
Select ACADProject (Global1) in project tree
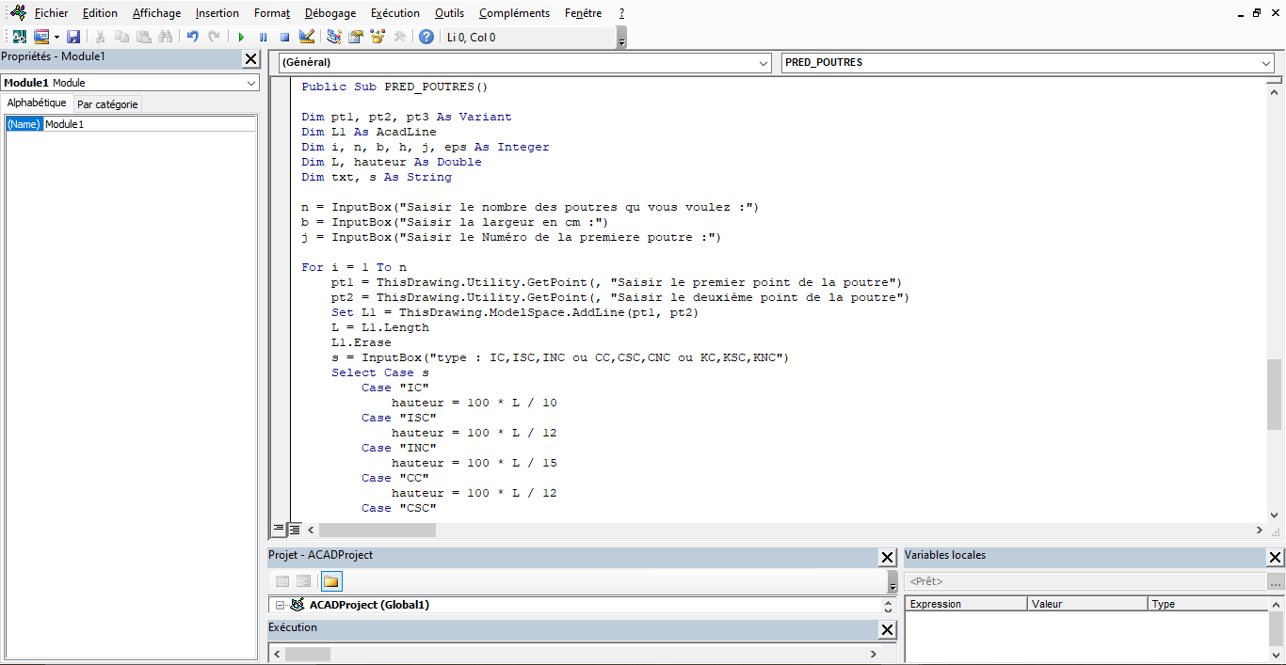(x=369, y=605)
